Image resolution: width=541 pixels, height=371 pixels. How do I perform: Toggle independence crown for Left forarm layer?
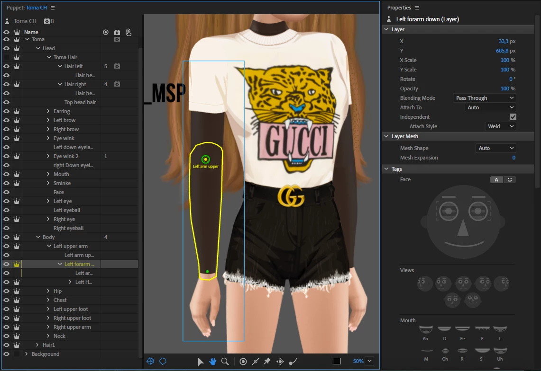tap(17, 264)
